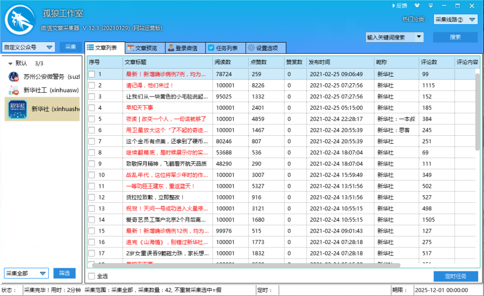Click the expiry date 2025-12-01 00:00:00

click(441, 290)
